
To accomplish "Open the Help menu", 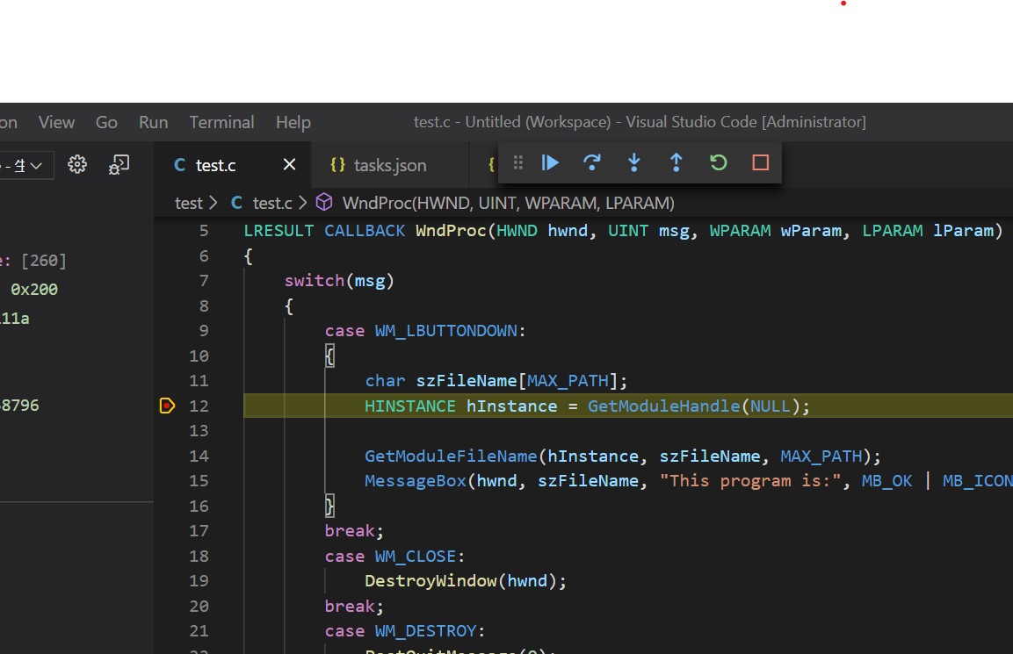I will coord(293,122).
